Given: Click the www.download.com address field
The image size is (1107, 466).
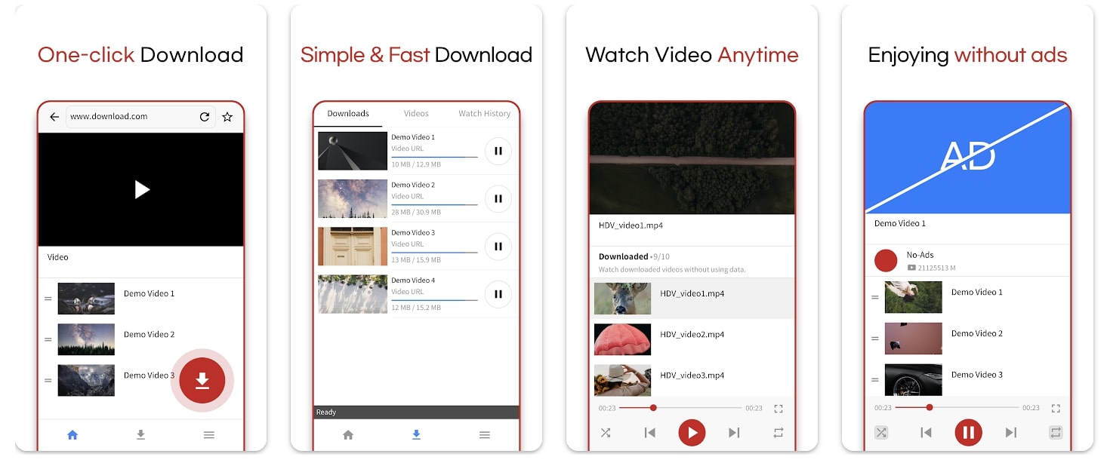Looking at the screenshot, I should [128, 117].
